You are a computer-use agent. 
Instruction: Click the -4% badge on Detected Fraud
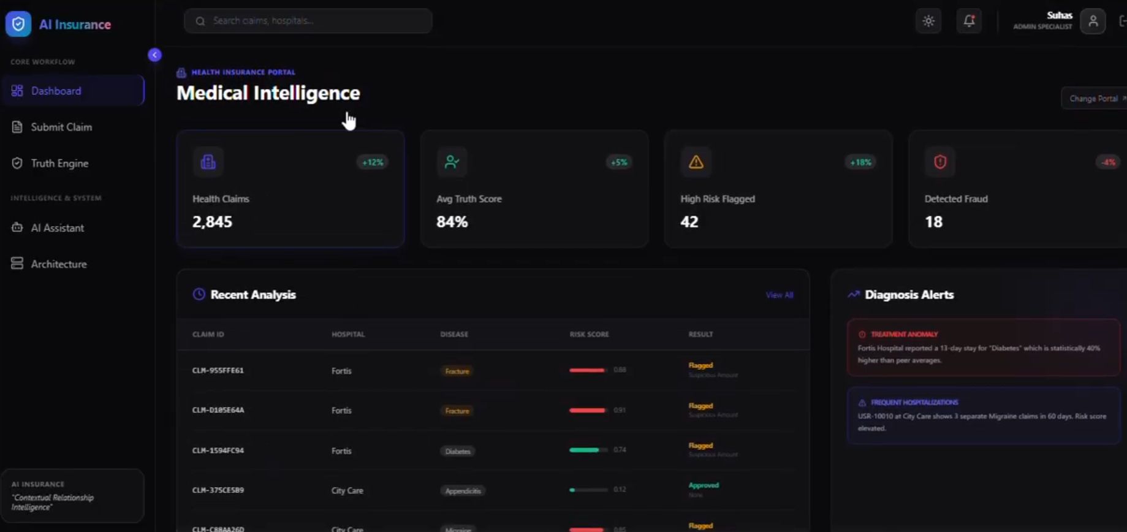[1108, 162]
